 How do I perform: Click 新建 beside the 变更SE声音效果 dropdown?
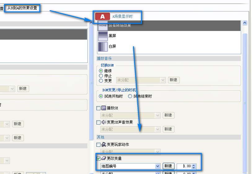pyautogui.click(x=168, y=129)
